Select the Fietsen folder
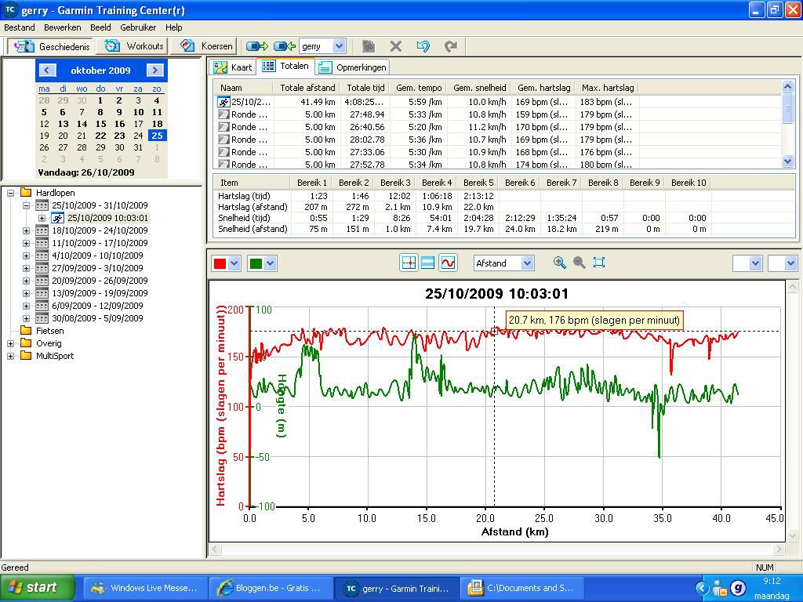803x602 pixels. click(x=49, y=332)
